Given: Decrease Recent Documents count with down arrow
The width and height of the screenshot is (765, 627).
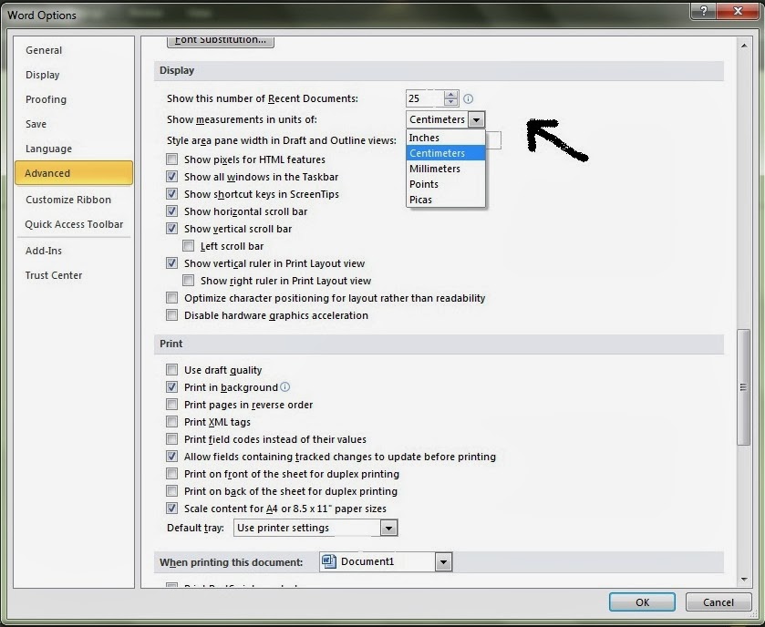Looking at the screenshot, I should pyautogui.click(x=451, y=102).
